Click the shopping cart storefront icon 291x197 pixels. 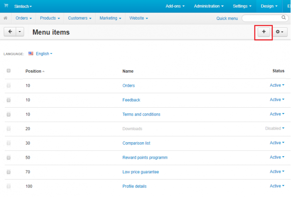6,5
